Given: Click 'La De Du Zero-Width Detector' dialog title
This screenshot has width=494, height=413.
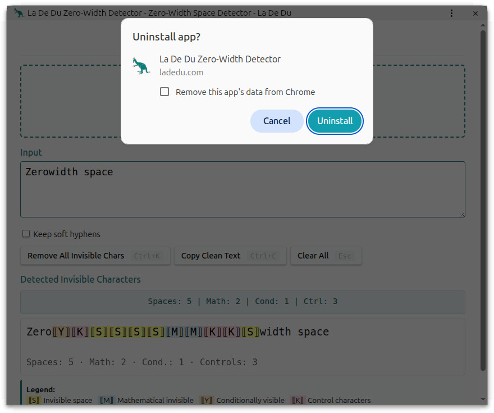Looking at the screenshot, I should pyautogui.click(x=220, y=59).
